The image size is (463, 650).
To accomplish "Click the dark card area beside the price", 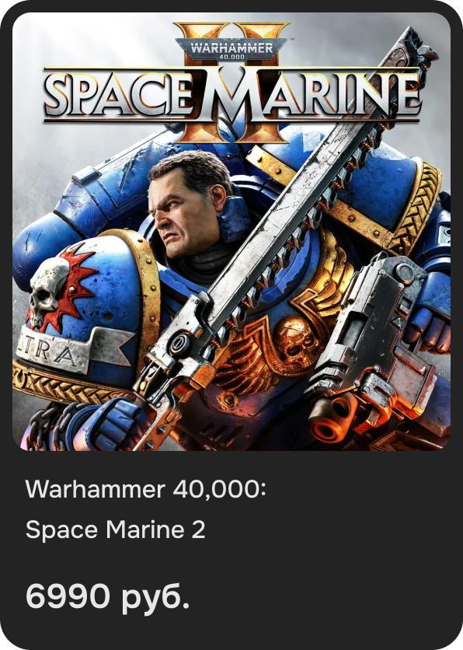I will point(323,597).
